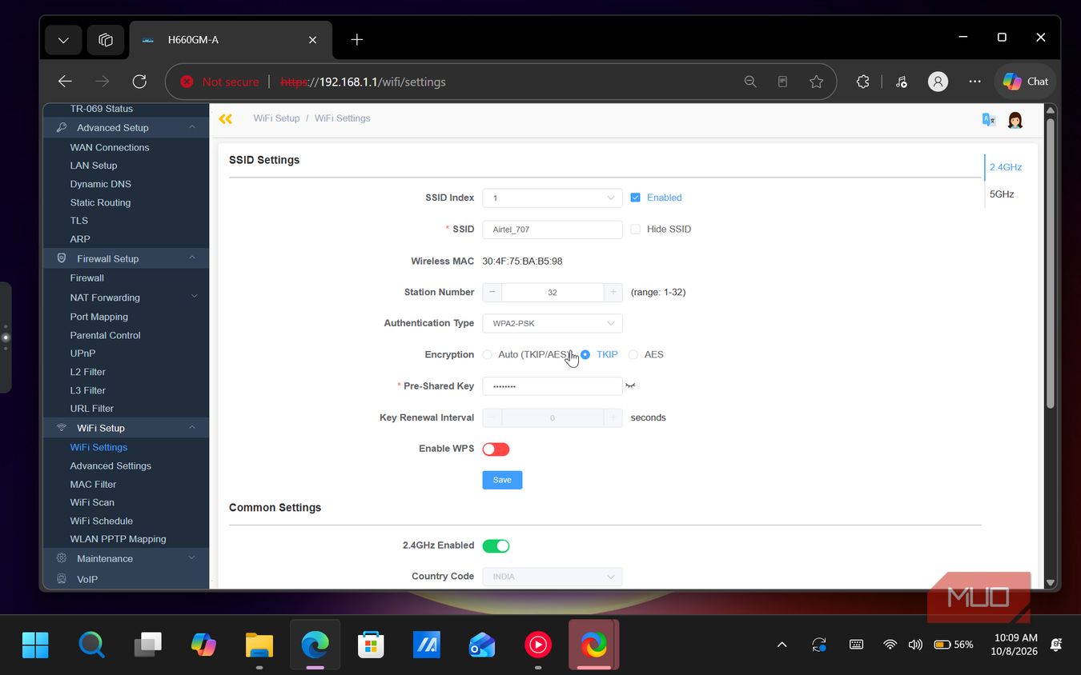Open the zoom out indicator in address bar

[x=750, y=82]
